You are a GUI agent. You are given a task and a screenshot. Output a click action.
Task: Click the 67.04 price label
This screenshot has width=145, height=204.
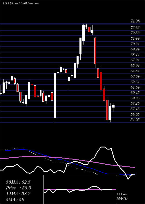tap(135, 60)
